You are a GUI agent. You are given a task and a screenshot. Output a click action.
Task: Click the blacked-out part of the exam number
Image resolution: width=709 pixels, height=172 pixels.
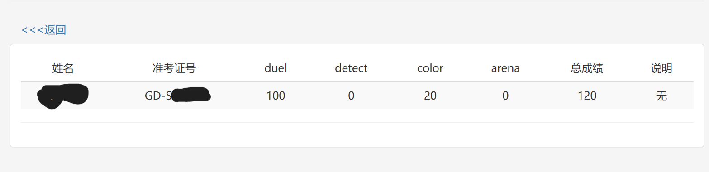coord(191,95)
